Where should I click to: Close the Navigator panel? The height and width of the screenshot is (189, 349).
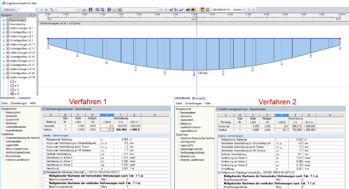[34, 15]
